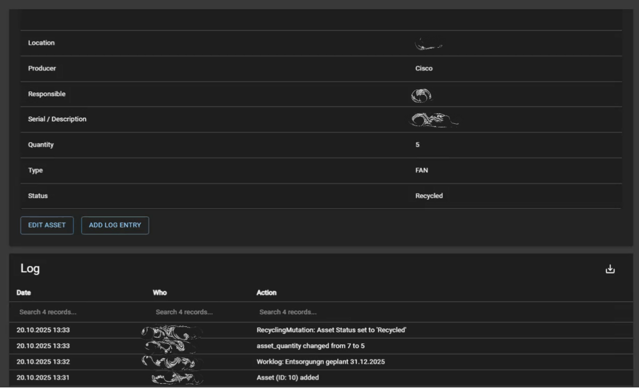Open the Worklog Entsorgungn geplant entry
Image resolution: width=639 pixels, height=392 pixels.
pyautogui.click(x=321, y=362)
